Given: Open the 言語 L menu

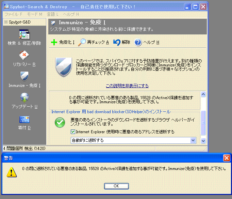Looking at the screenshot, I should [x=53, y=14].
